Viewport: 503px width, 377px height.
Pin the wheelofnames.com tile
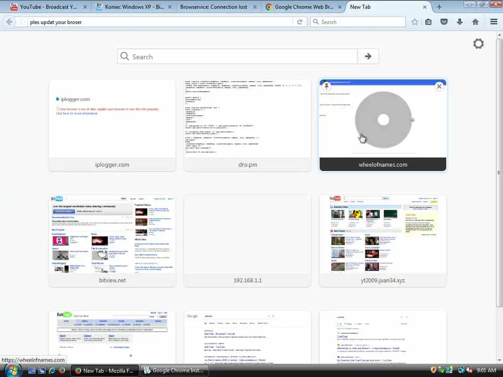pos(327,86)
